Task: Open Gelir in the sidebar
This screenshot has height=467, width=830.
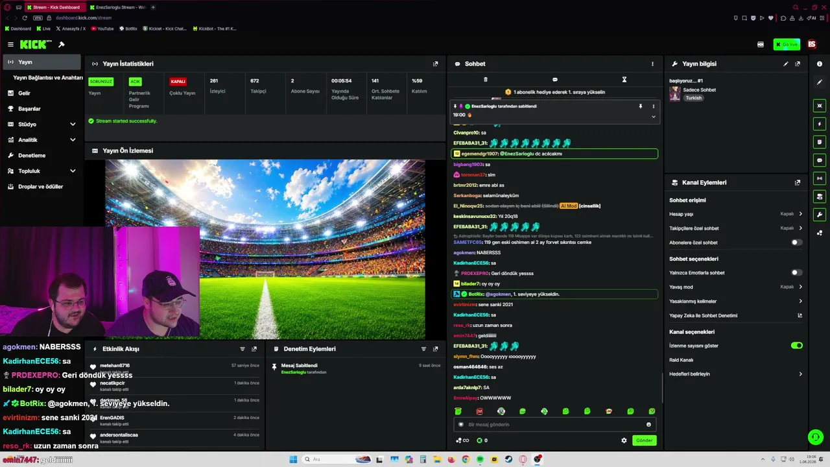Action: coord(42,93)
